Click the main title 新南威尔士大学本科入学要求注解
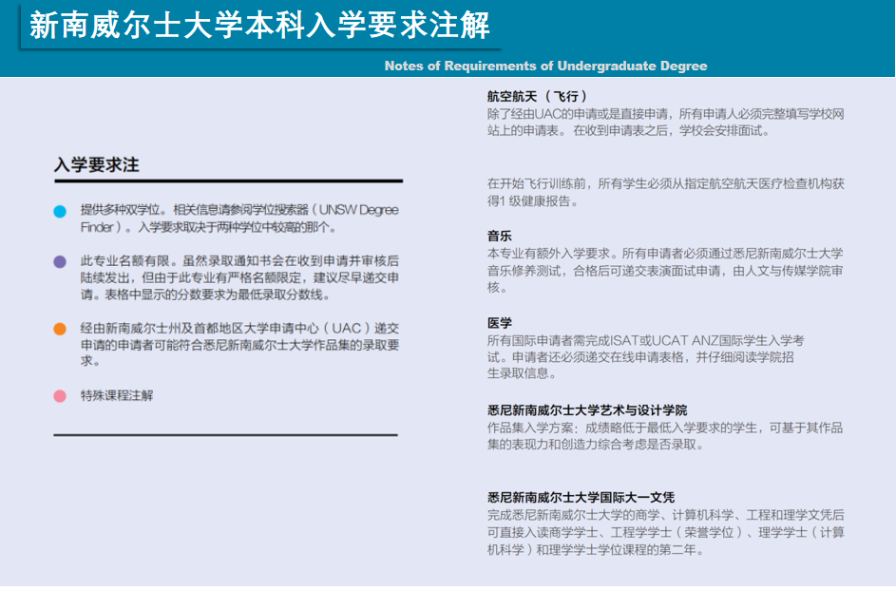 coord(259,27)
